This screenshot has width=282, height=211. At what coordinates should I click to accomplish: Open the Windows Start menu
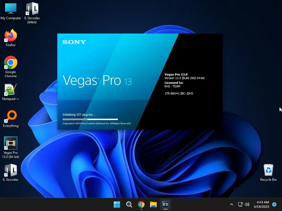click(x=117, y=204)
